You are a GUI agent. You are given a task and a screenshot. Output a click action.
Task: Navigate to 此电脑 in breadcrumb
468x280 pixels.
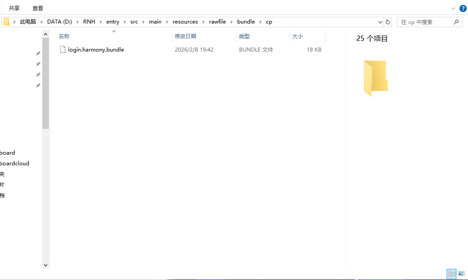click(28, 22)
